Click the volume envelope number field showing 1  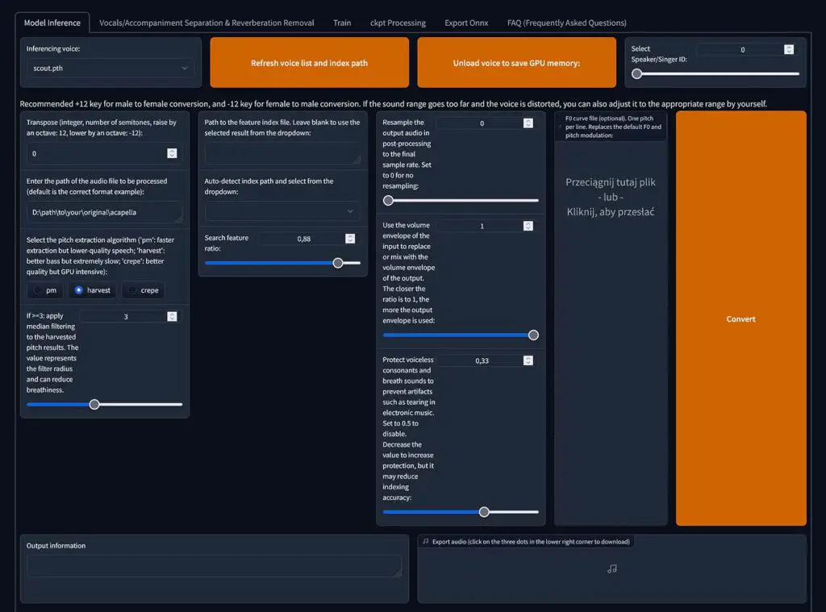click(485, 226)
